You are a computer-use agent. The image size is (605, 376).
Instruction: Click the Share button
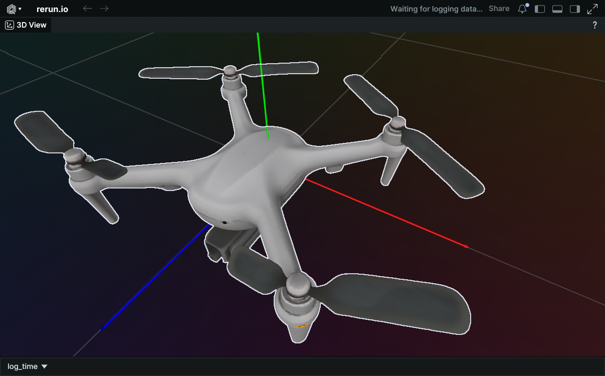(x=499, y=9)
